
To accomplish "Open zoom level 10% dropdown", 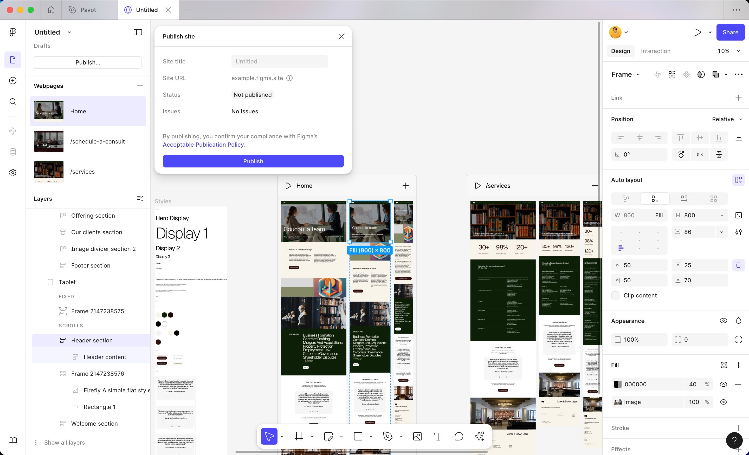I will [738, 51].
